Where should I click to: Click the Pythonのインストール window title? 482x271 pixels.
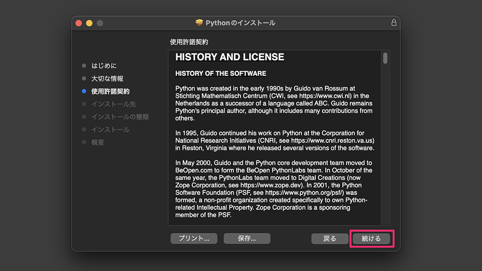241,23
